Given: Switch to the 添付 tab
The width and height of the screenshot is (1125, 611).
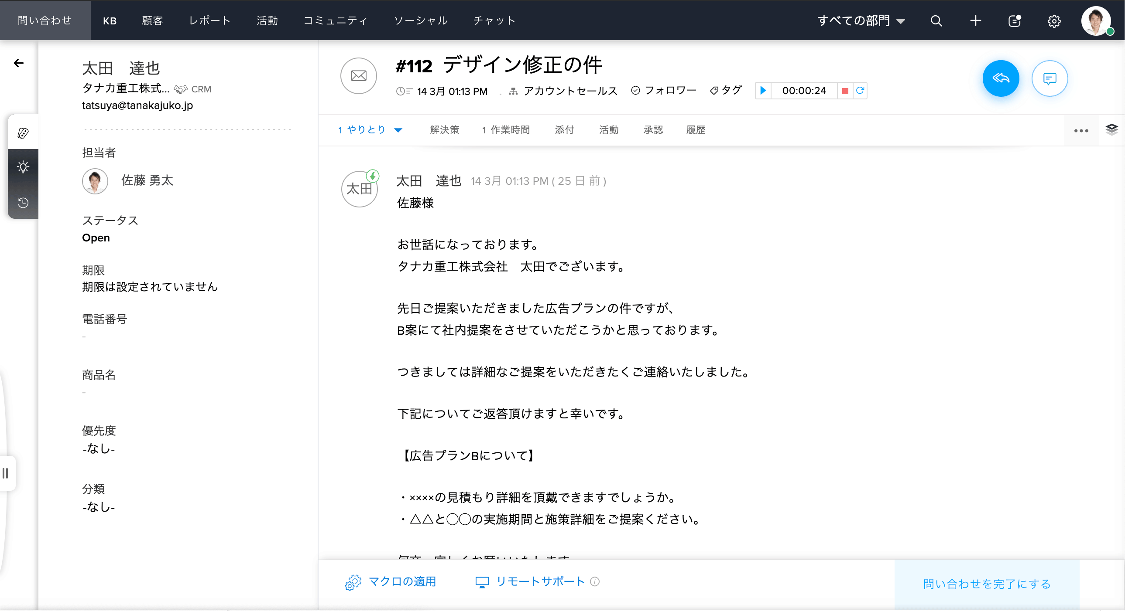Looking at the screenshot, I should (x=564, y=130).
